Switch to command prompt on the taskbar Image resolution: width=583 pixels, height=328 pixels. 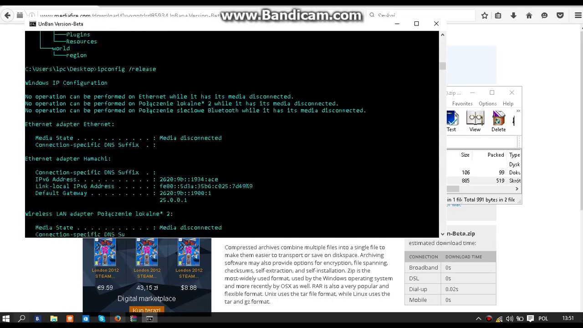click(x=149, y=319)
